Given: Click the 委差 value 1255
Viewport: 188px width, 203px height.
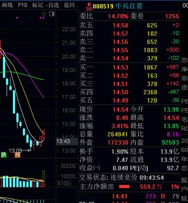Looking at the screenshot, I should [x=172, y=16].
